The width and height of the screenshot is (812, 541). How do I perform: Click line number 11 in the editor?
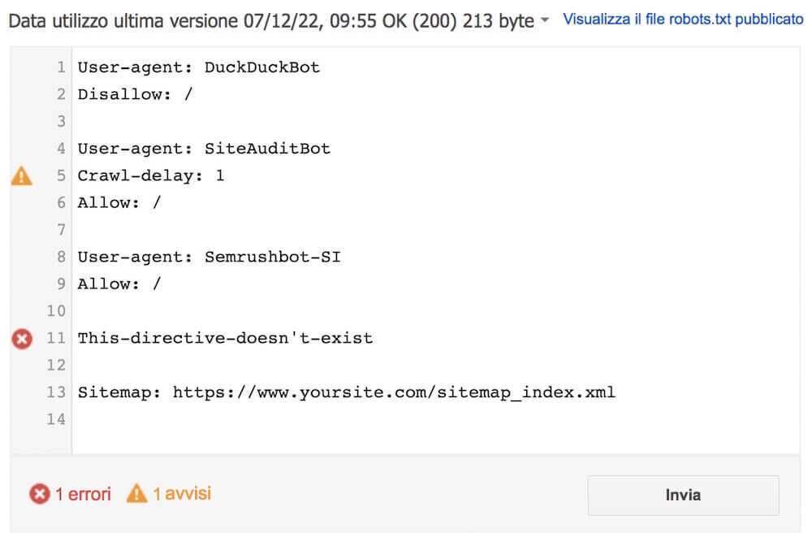click(x=56, y=338)
